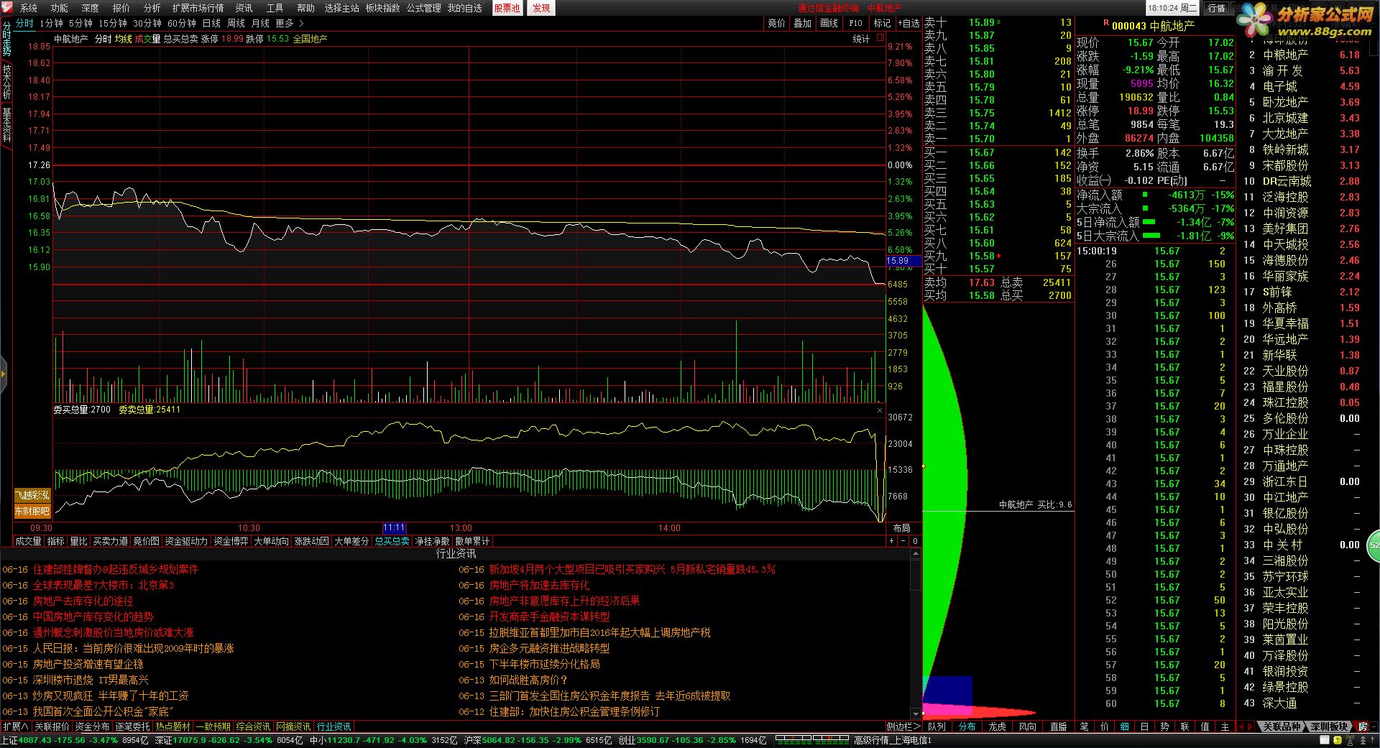The width and height of the screenshot is (1380, 748).
Task: Switch to 日线 daily chart tab
Action: point(211,23)
